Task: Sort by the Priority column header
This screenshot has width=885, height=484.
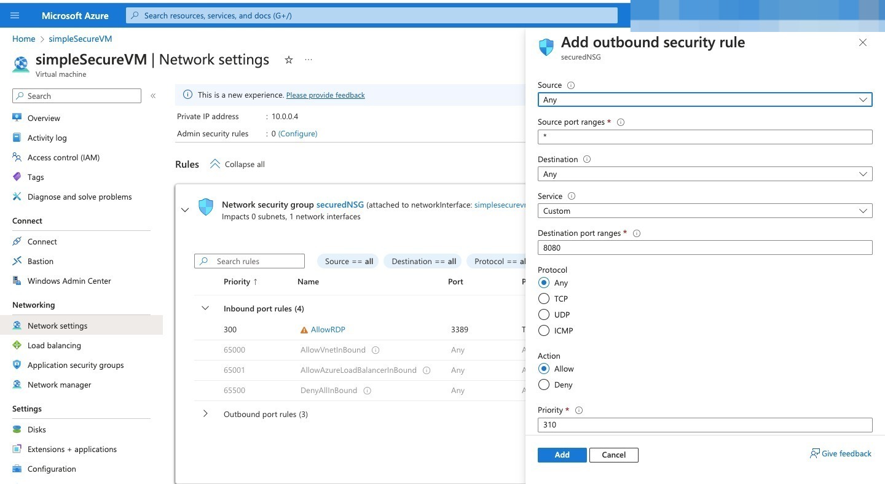Action: (x=240, y=281)
